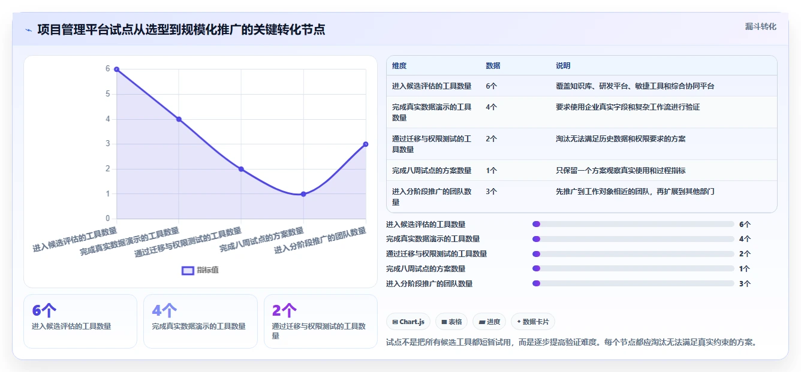Select the lowest chart point at value 1
This screenshot has height=372, width=801.
click(x=303, y=194)
